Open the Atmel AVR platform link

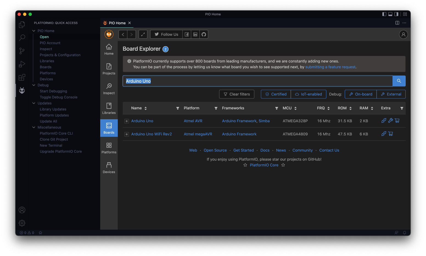click(x=193, y=121)
